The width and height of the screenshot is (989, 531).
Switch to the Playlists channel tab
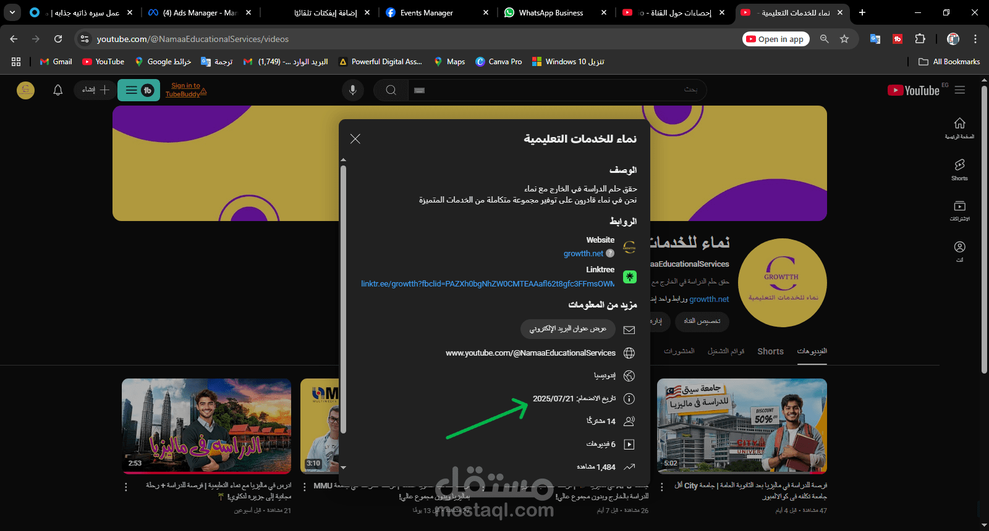pyautogui.click(x=726, y=351)
